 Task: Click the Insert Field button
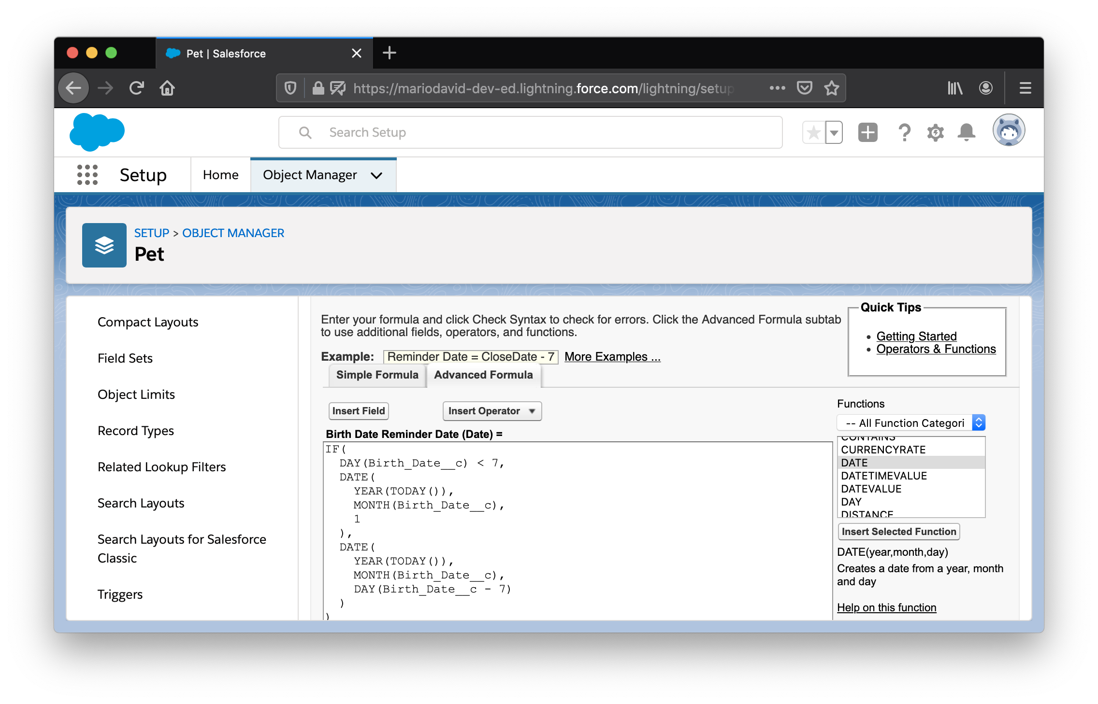tap(359, 411)
